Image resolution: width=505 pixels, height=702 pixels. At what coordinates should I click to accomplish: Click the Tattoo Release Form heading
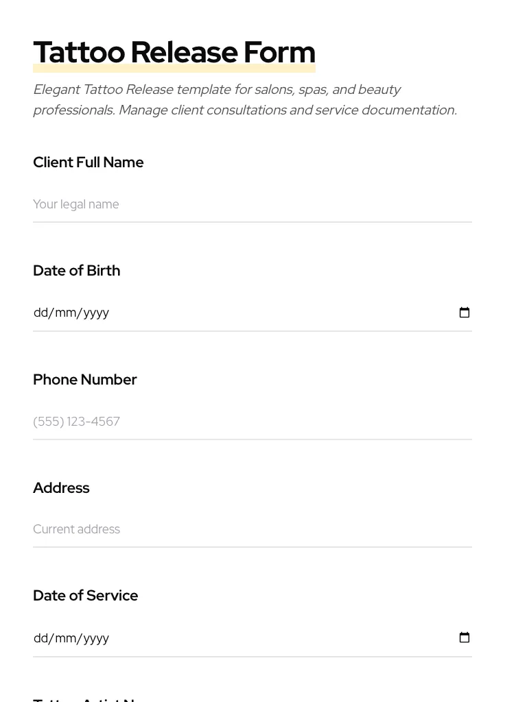174,51
